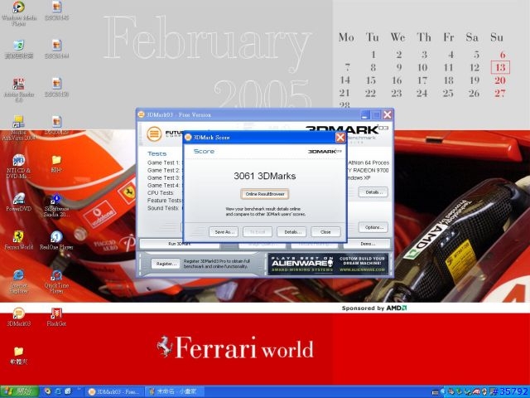The width and height of the screenshot is (530, 398).
Task: Click the Alienware advertisement banner
Action: coord(328,264)
